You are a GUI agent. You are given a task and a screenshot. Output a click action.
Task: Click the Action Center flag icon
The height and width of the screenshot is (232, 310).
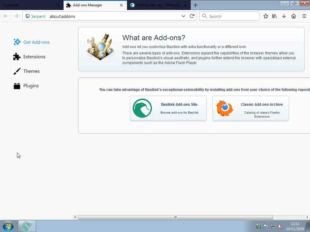tap(266, 226)
